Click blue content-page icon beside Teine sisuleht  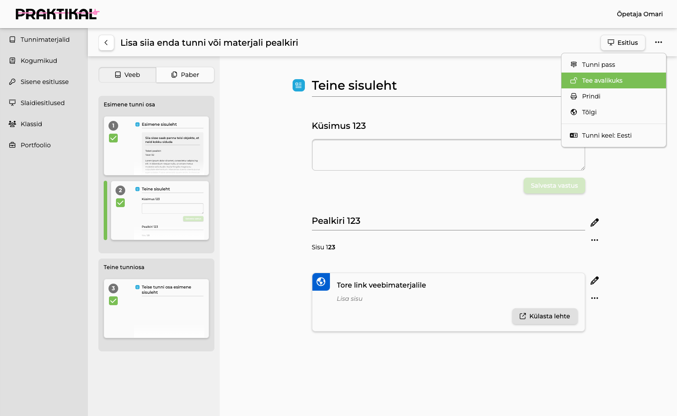point(299,85)
